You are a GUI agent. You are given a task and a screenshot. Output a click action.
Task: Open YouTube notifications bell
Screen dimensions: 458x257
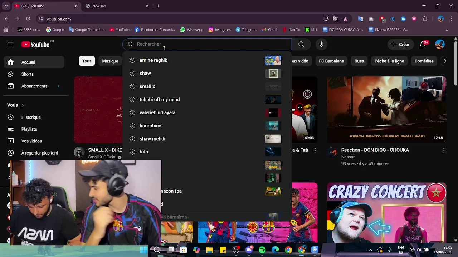tap(423, 44)
